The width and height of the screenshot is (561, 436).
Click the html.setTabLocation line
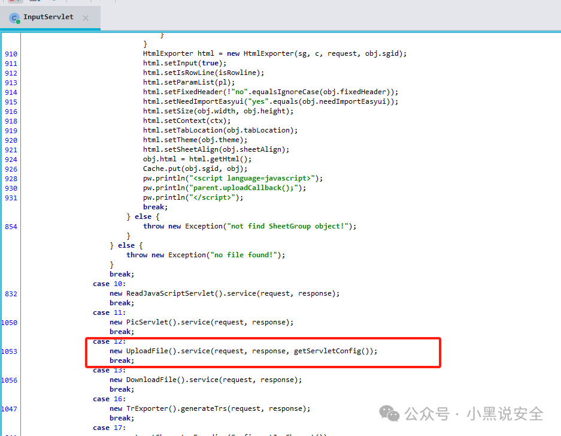[x=220, y=130]
